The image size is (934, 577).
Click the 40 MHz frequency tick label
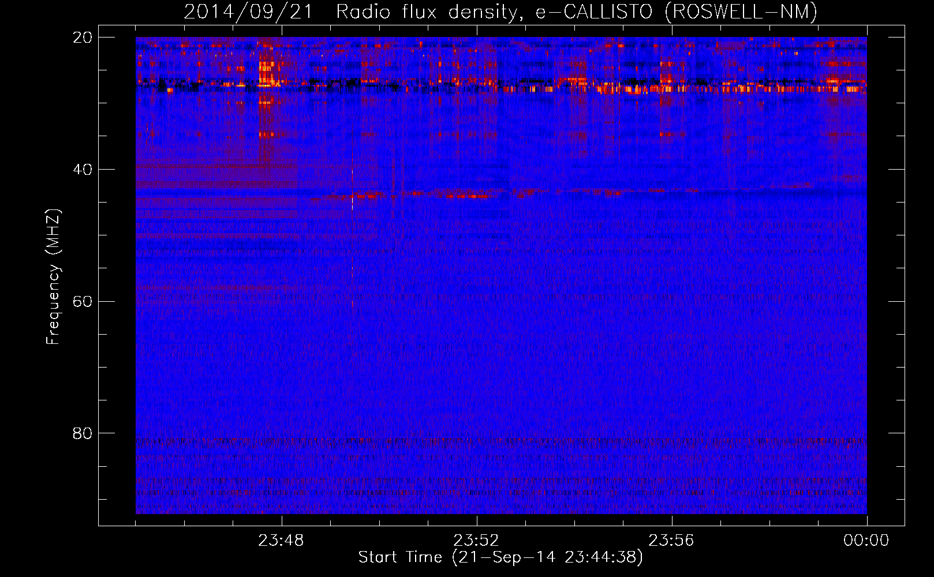[83, 170]
